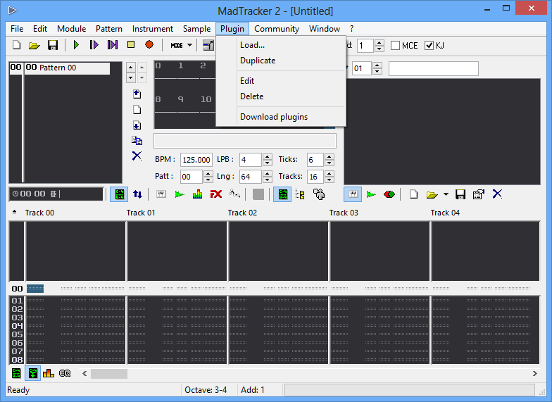Click the curve-with-points icon right of the FX button
The width and height of the screenshot is (552, 402).
coord(234,194)
